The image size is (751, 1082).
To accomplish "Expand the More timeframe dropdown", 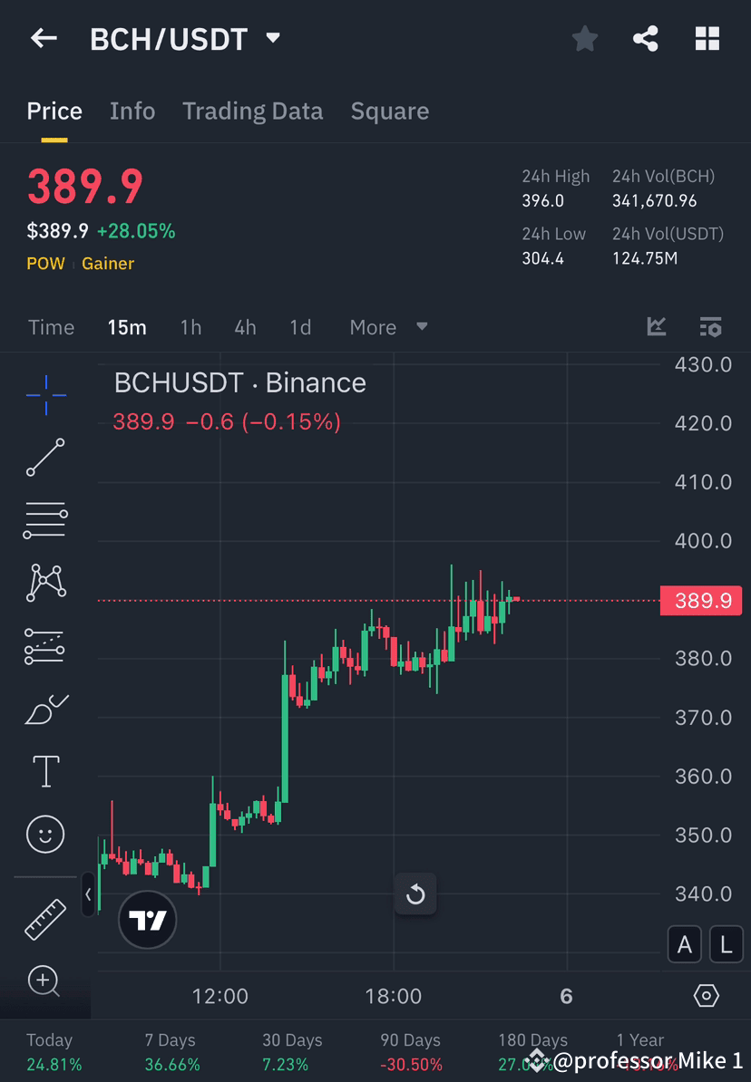I will point(387,327).
